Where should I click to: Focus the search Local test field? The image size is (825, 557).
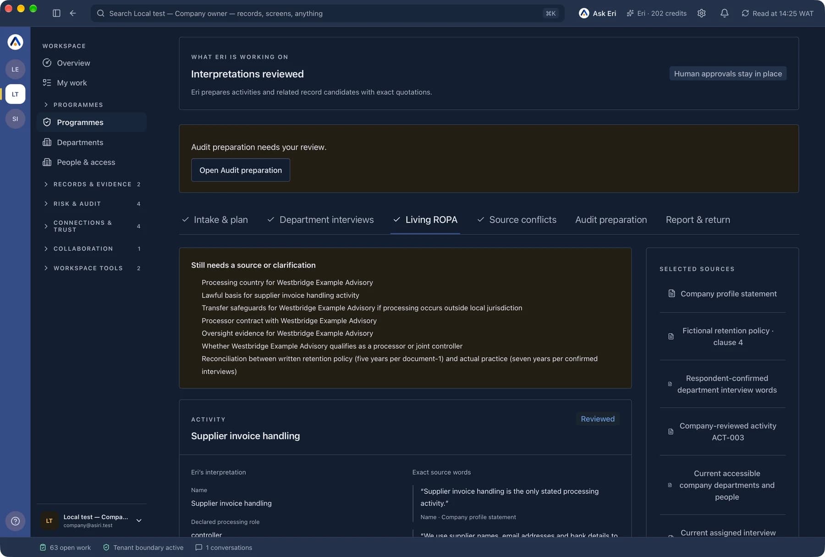pos(327,13)
